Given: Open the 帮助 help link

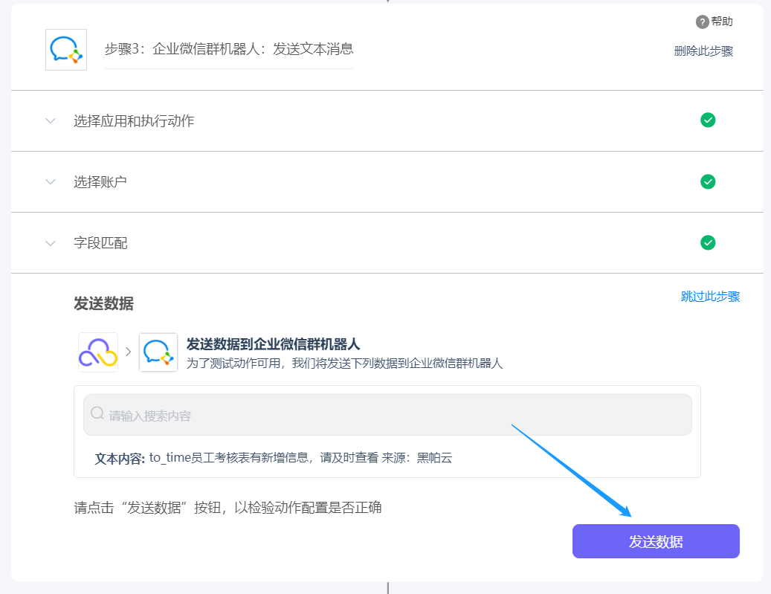Looking at the screenshot, I should click(x=722, y=22).
